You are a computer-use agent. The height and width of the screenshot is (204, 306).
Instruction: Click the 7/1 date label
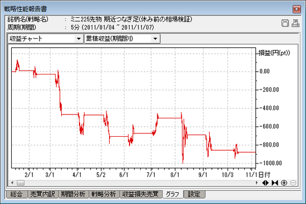click(x=151, y=175)
